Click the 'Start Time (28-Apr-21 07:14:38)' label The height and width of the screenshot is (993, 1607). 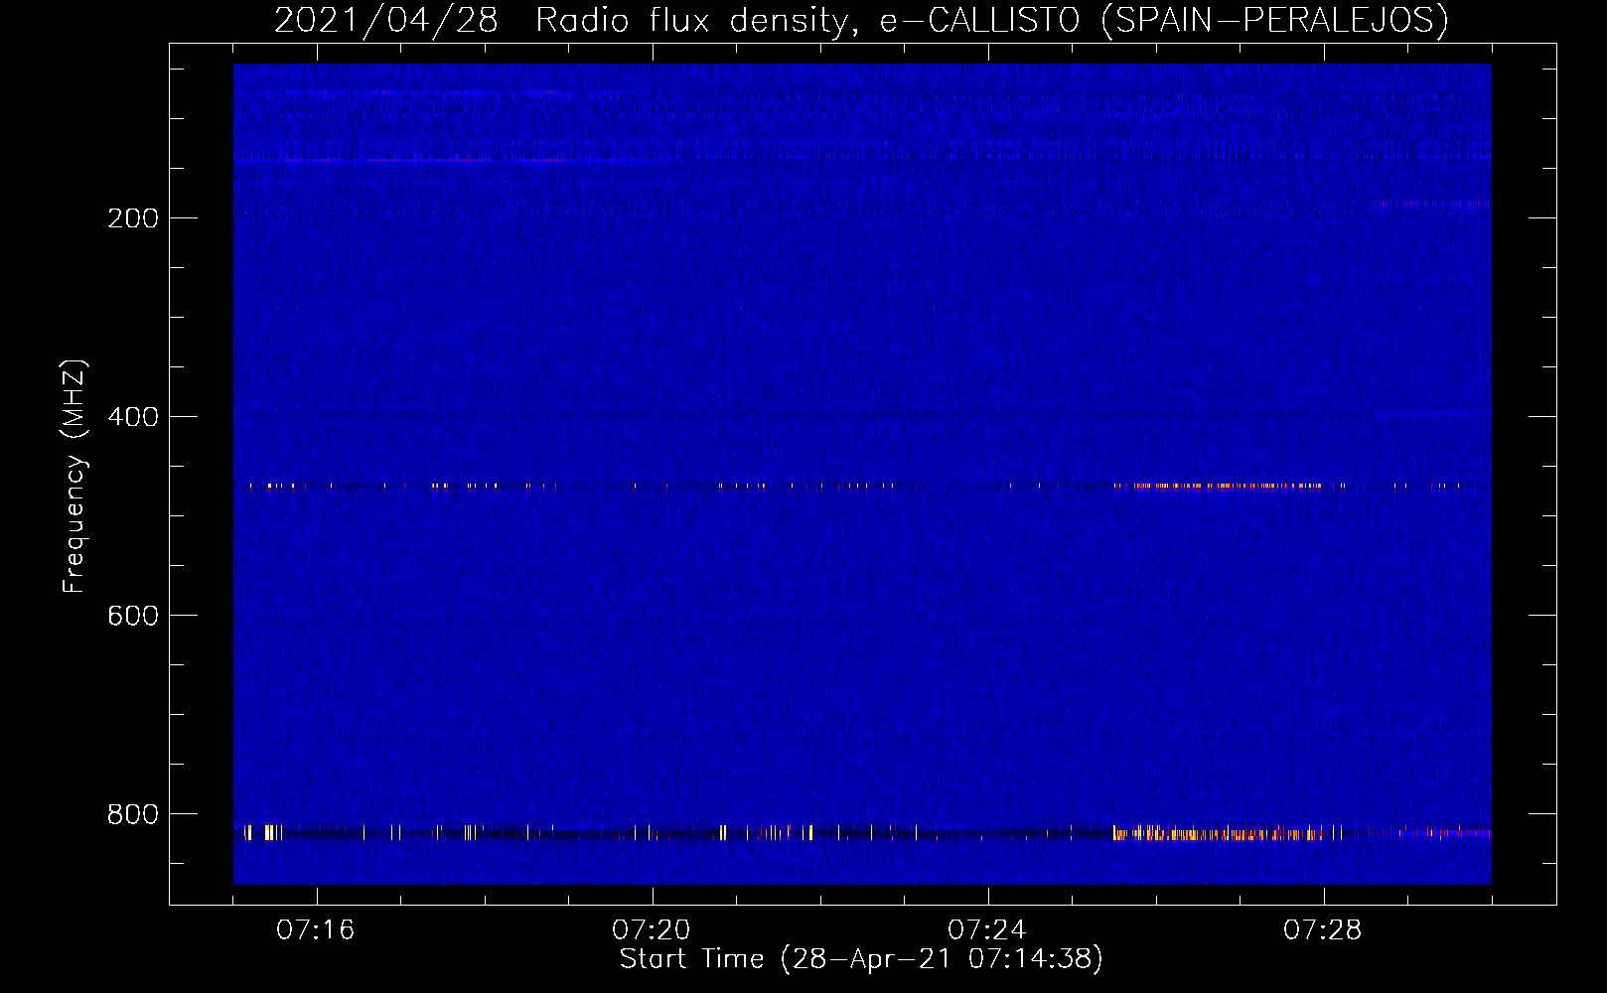(861, 959)
